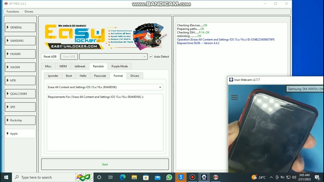
Task: Open the weather widget showing 24°C
Action: [258, 177]
